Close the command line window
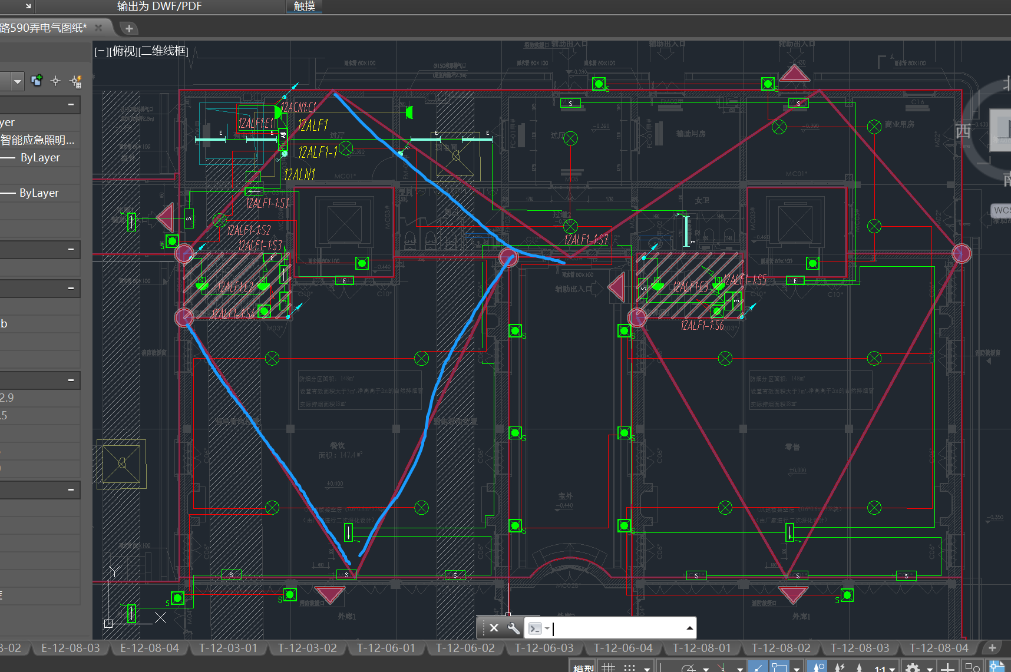 pyautogui.click(x=494, y=628)
